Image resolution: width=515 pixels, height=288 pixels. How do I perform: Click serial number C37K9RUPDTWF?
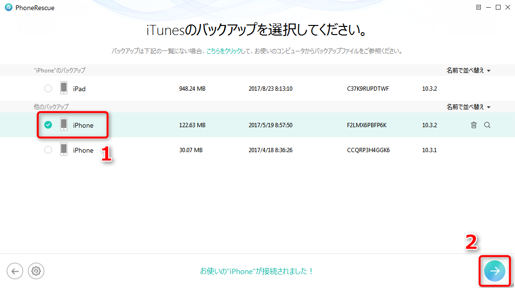(x=368, y=88)
